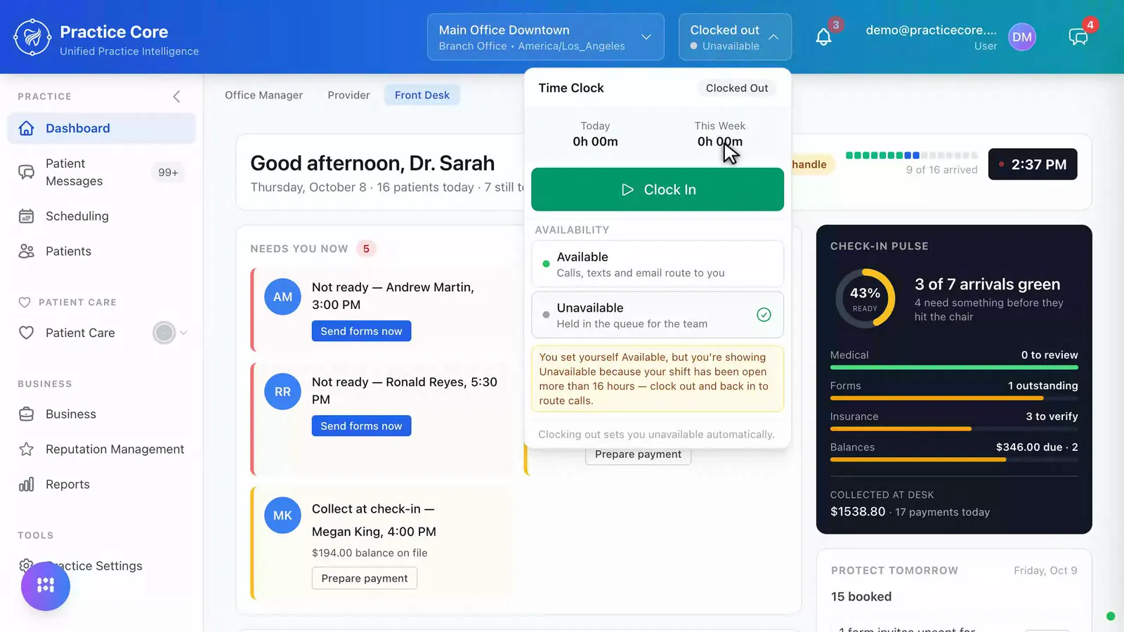
Task: Click the Forms 1 outstanding row
Action: [954, 389]
